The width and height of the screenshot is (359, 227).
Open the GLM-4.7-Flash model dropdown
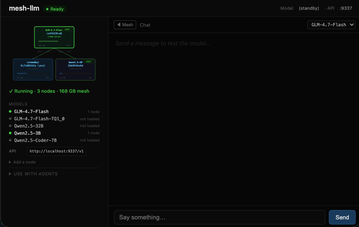point(331,25)
